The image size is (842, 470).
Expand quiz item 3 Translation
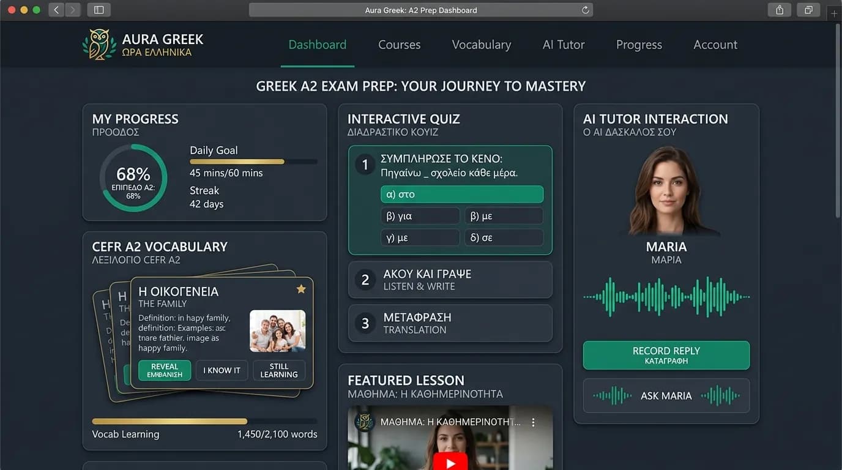[450, 323]
